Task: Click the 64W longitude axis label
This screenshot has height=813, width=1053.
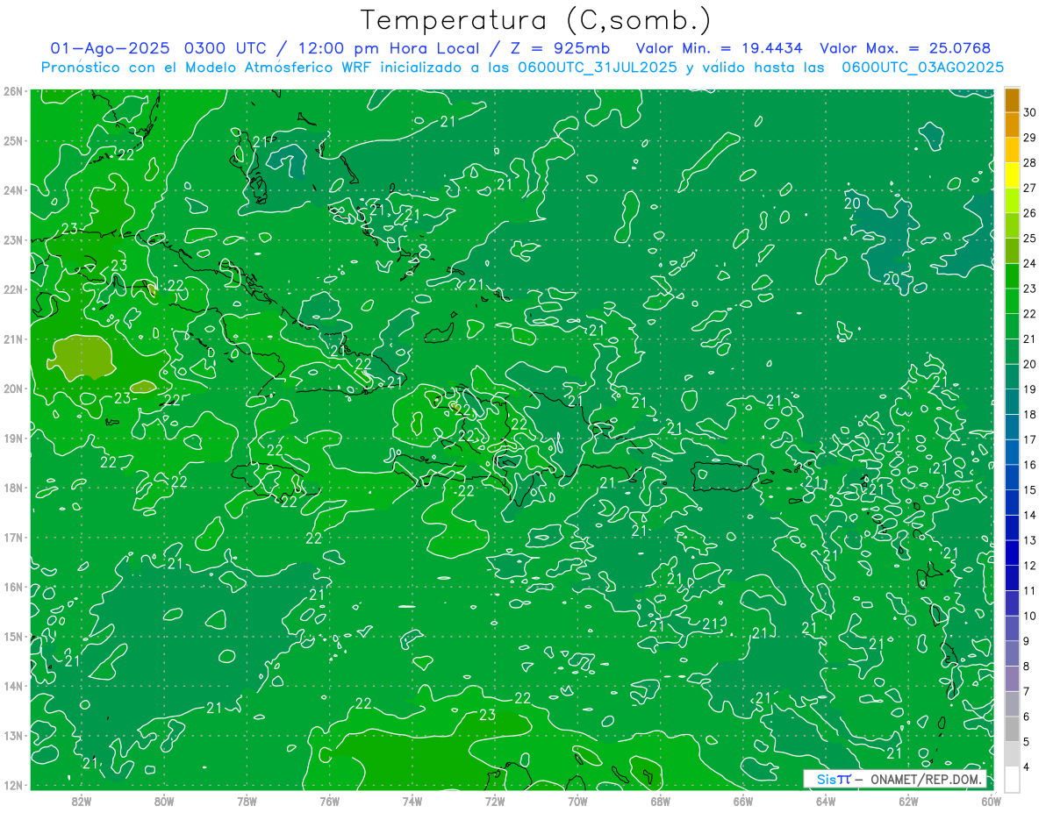Action: point(826,801)
